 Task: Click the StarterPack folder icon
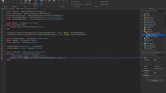pos(145,29)
